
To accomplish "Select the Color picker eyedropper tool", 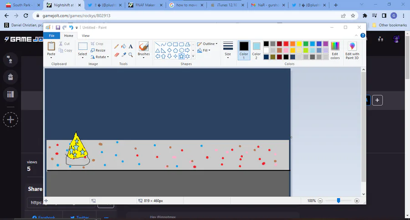I will (123, 55).
